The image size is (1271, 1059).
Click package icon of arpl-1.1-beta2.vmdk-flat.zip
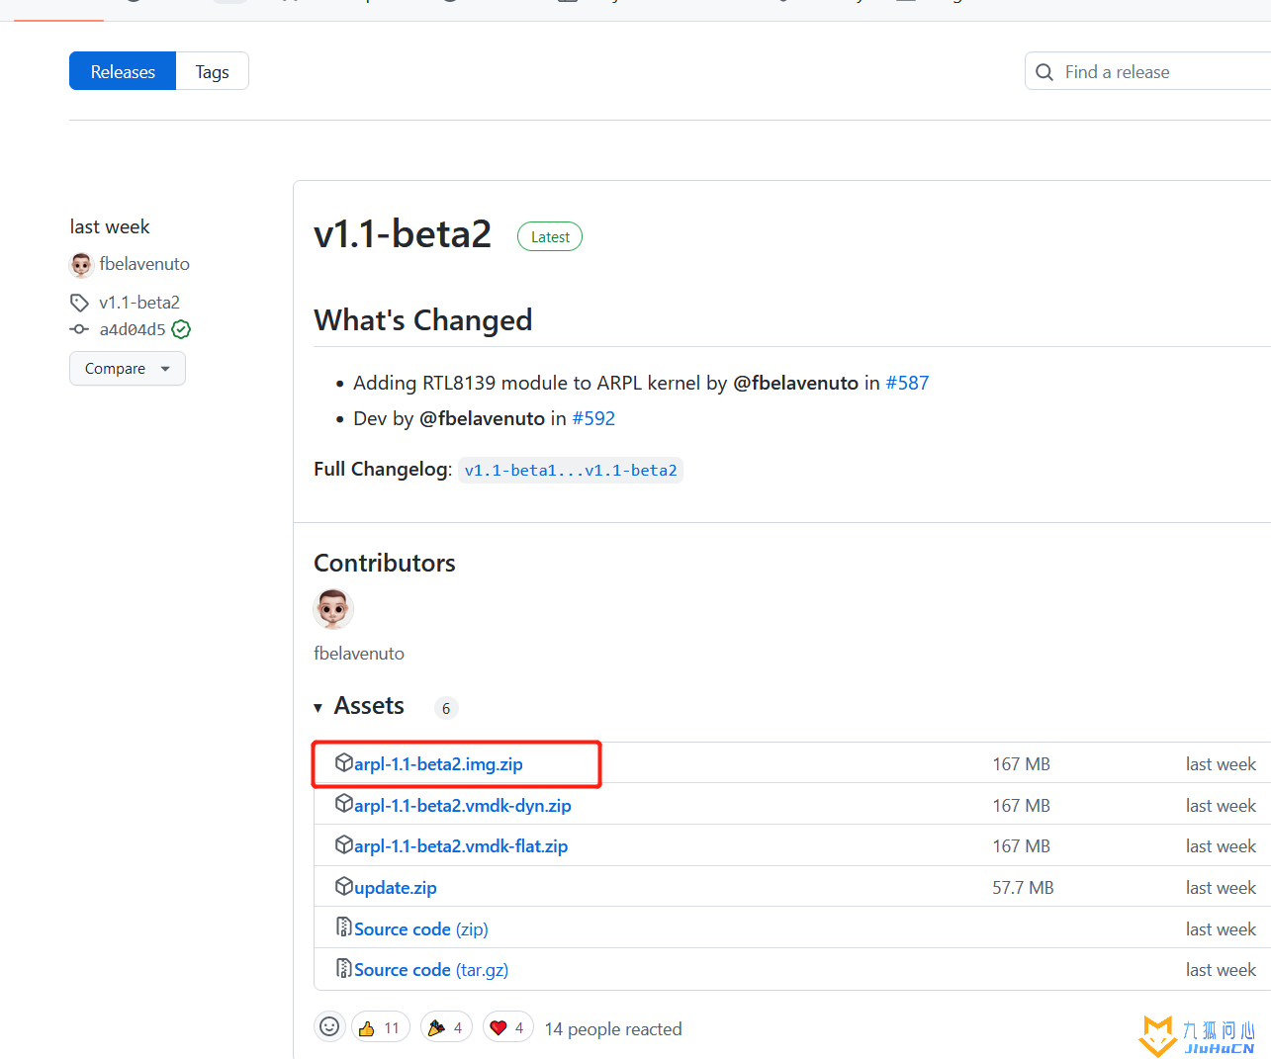pos(344,844)
